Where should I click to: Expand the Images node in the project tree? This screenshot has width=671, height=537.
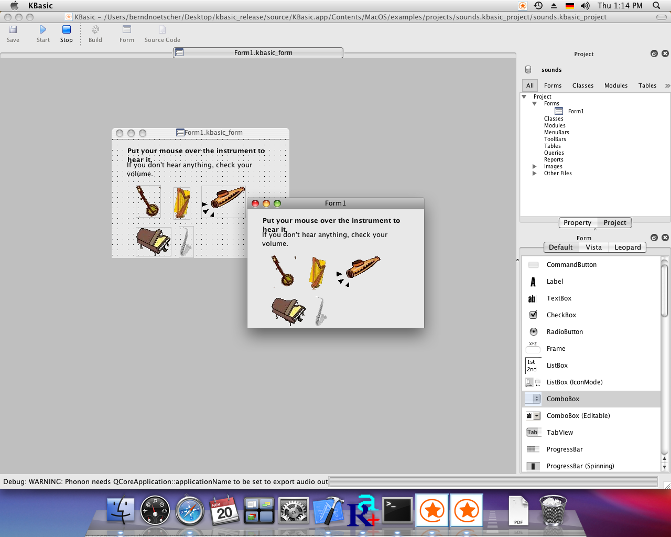coord(535,166)
